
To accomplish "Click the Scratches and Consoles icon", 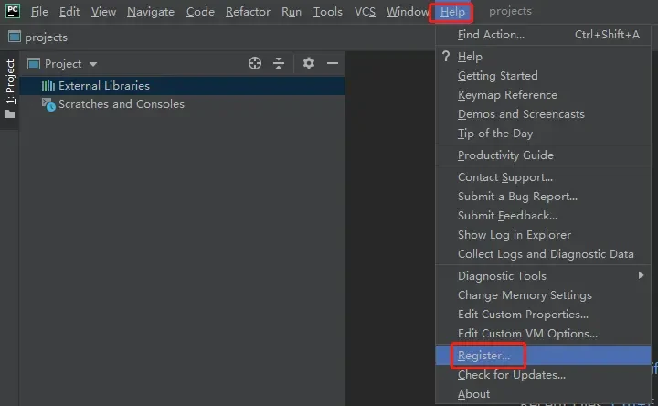I will pos(48,104).
